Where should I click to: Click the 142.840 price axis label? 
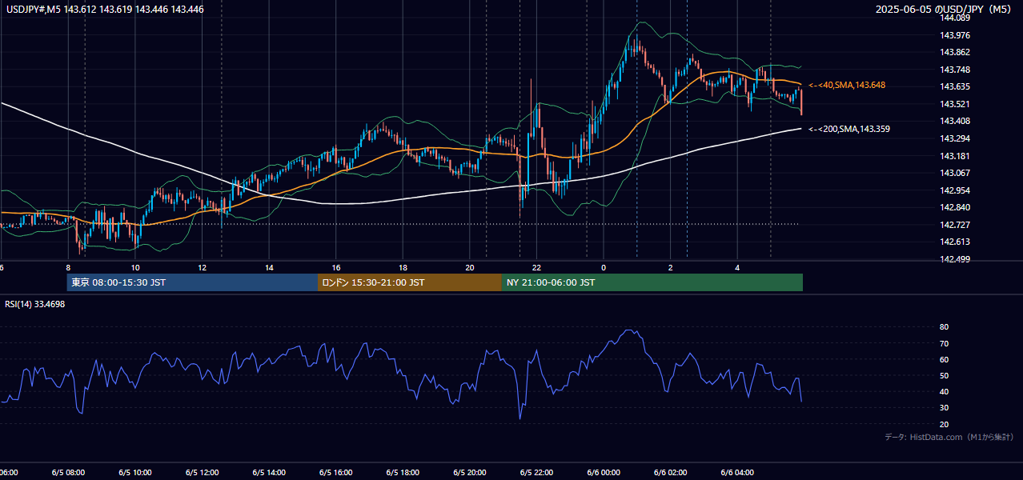956,207
